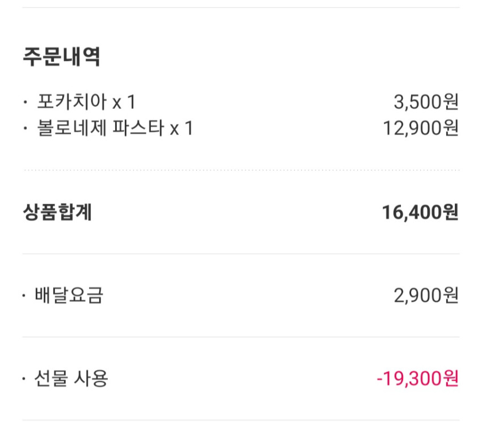Image resolution: width=482 pixels, height=425 pixels.
Task: Click the 2,900원 delivery fee amount
Action: click(426, 295)
